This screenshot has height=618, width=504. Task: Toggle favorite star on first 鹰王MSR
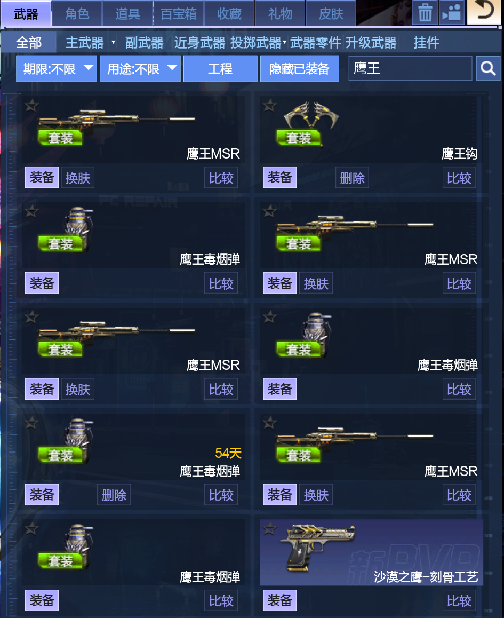click(31, 106)
